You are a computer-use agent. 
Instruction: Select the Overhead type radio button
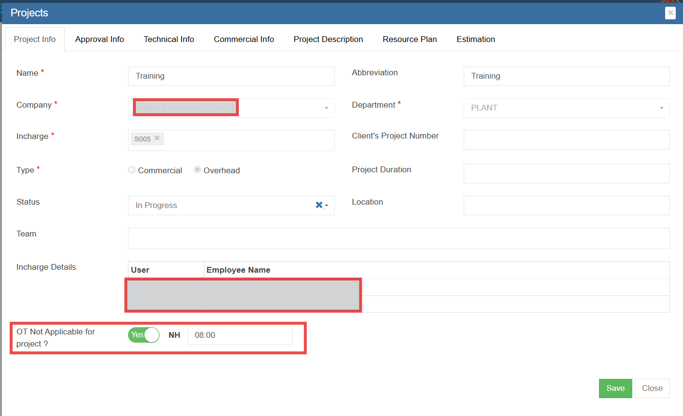click(x=198, y=170)
